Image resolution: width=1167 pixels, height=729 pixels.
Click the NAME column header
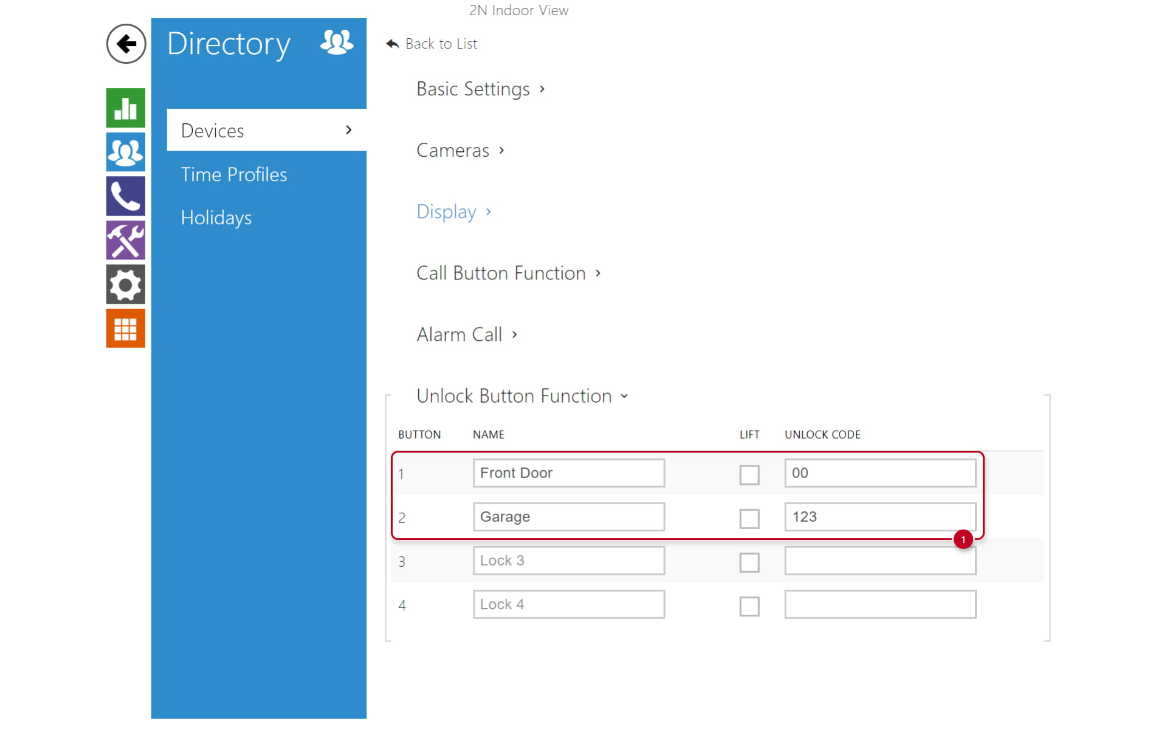click(489, 434)
